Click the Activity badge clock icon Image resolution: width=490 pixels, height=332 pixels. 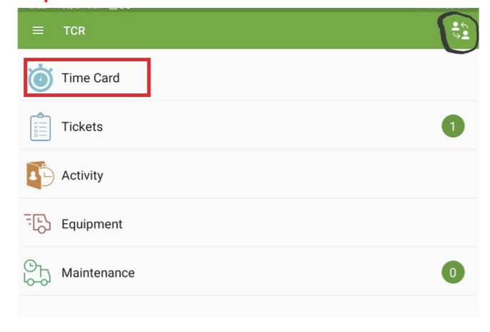click(40, 175)
